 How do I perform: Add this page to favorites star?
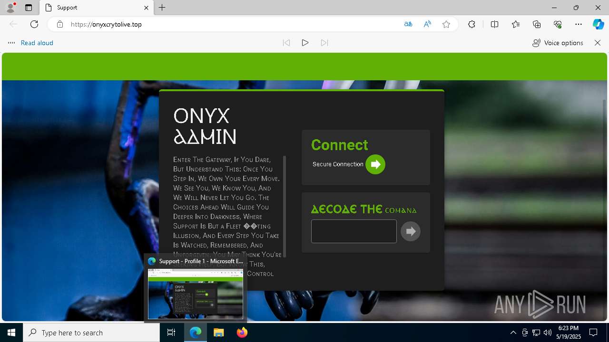446,24
